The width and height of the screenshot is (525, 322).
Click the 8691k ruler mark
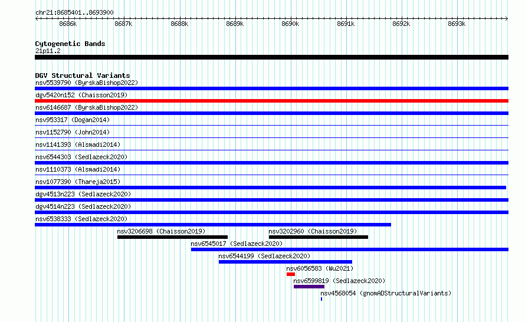click(x=346, y=24)
